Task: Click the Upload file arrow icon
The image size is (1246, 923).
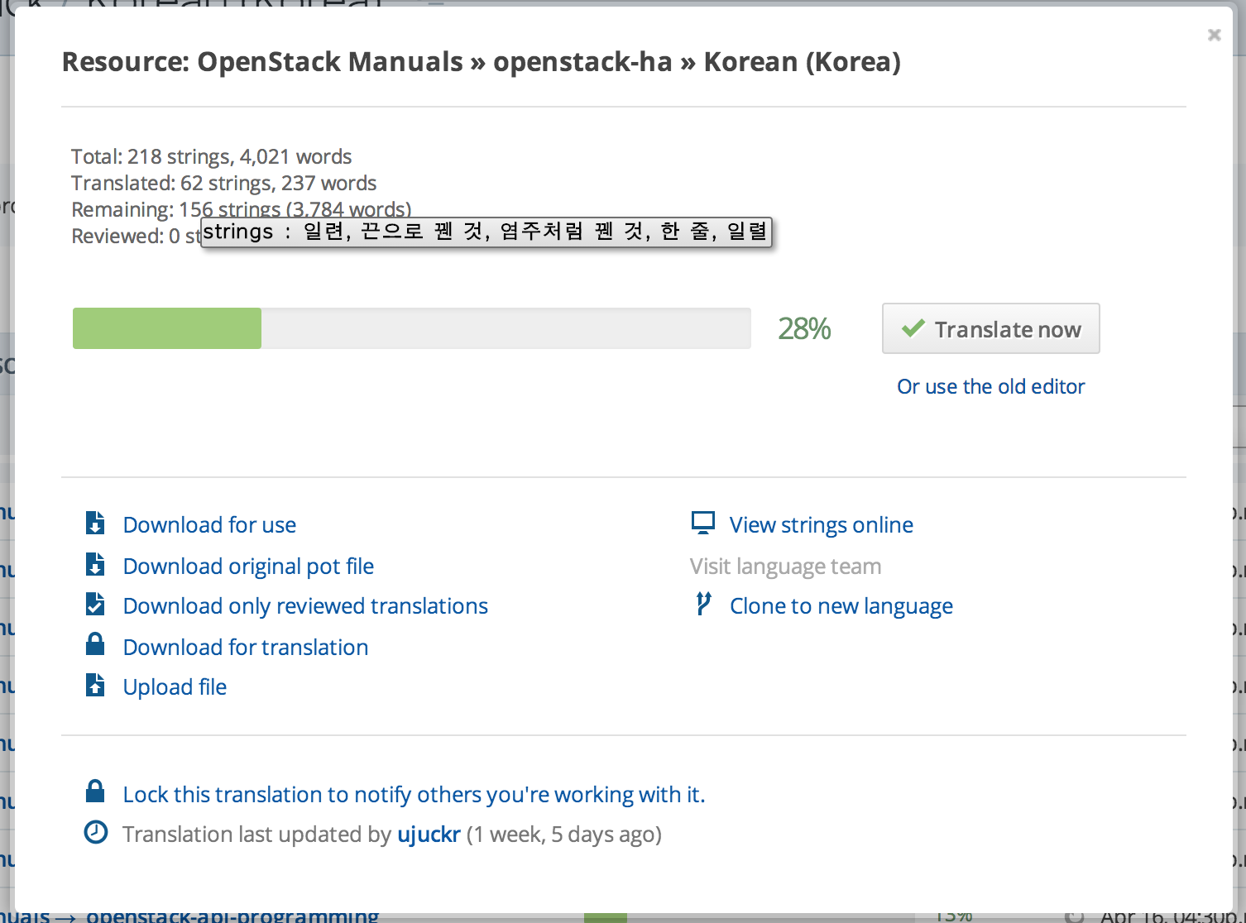Action: pyautogui.click(x=95, y=686)
